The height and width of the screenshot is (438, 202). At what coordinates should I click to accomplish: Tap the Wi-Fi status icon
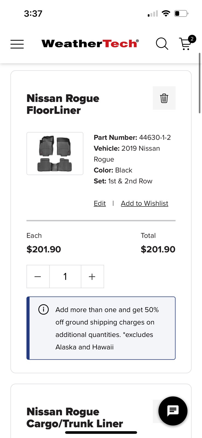point(166,13)
